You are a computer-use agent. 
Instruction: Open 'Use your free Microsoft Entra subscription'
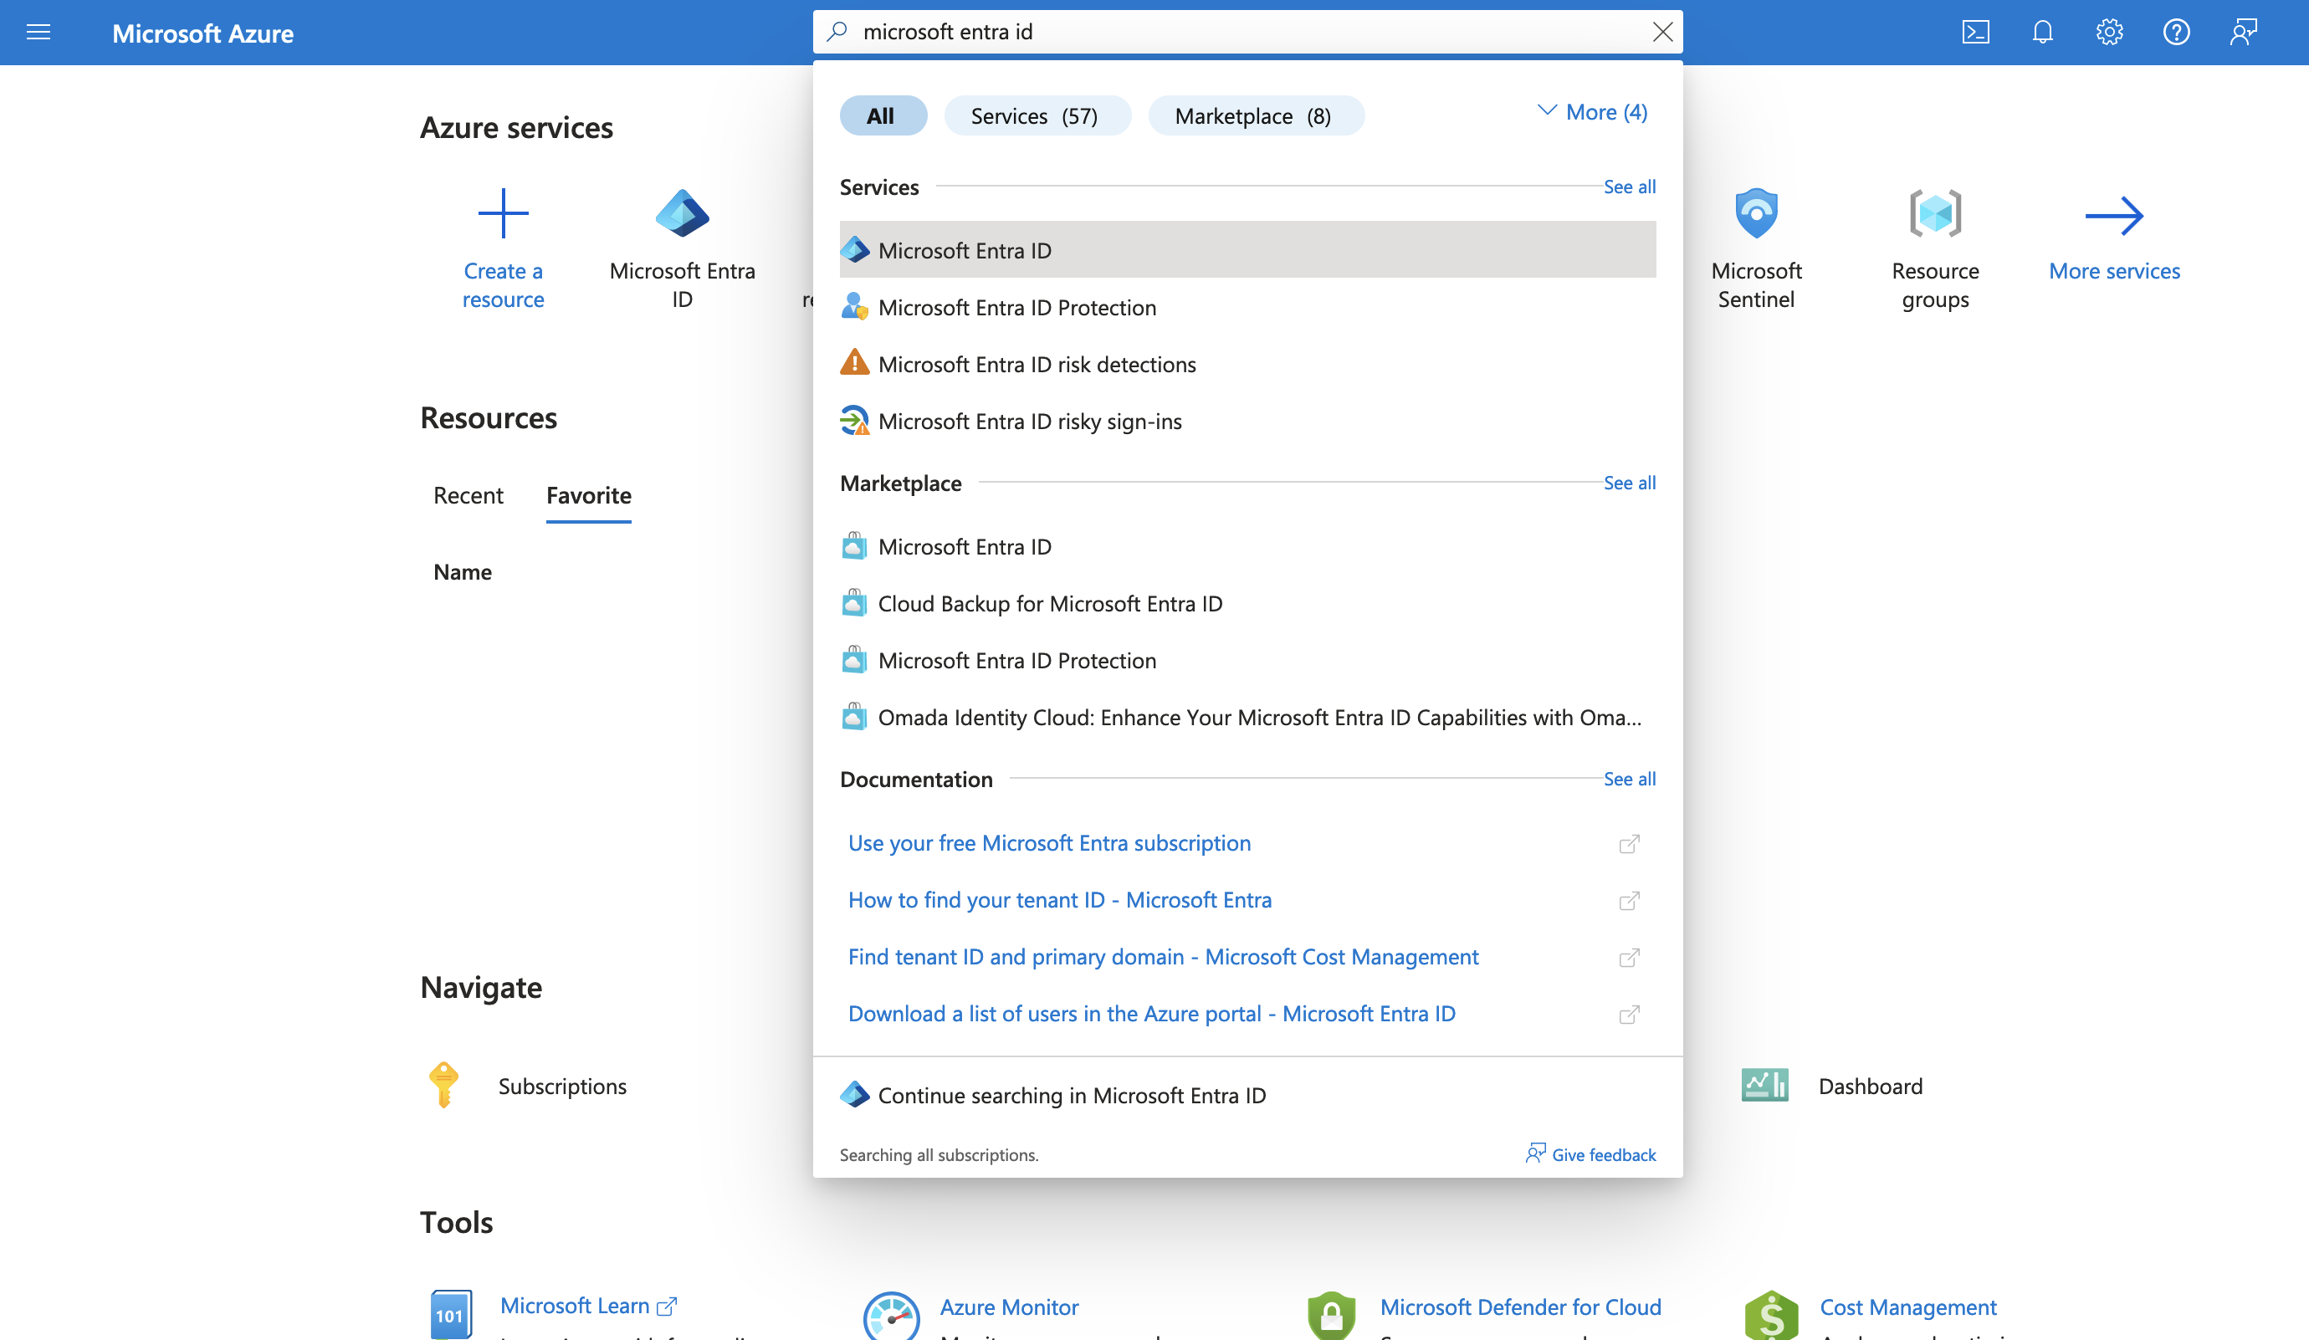click(1049, 842)
